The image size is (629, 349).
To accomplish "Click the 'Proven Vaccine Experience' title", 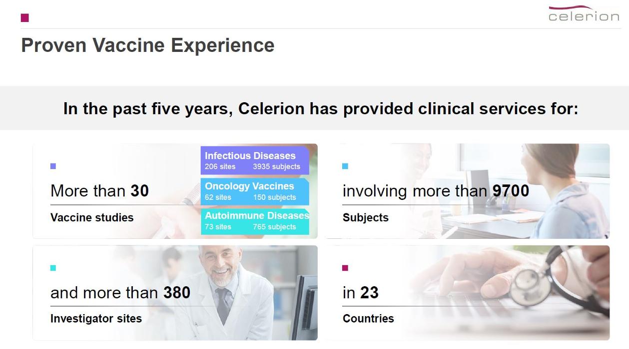I will coord(148,45).
